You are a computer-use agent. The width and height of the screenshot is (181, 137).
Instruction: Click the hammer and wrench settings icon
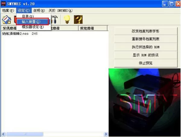(55, 20)
